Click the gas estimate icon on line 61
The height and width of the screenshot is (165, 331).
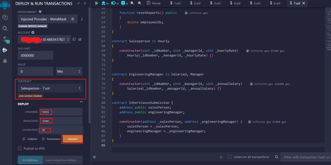(x=186, y=13)
